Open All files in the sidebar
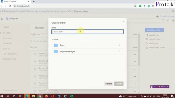The height and width of the screenshot is (98, 175). pyautogui.click(x=6, y=33)
